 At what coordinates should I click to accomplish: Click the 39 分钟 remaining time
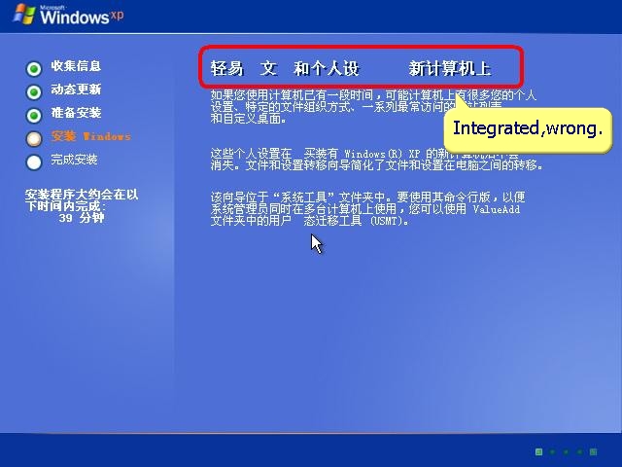pos(82,218)
